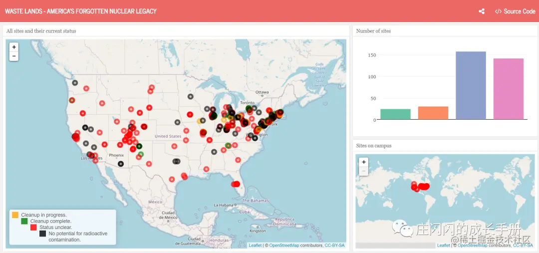Click red Status unclear legend swatch
The width and height of the screenshot is (539, 253).
(34, 227)
